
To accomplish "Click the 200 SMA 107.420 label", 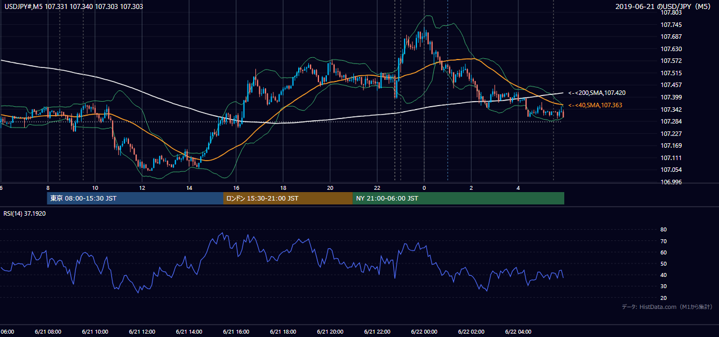I will (x=597, y=93).
